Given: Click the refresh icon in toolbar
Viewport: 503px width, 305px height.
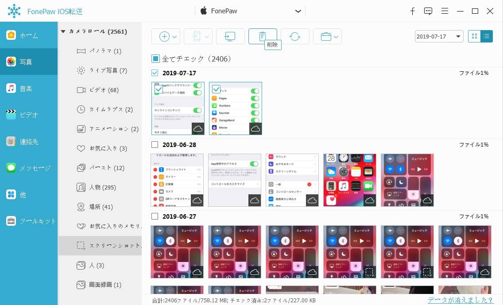Looking at the screenshot, I should [295, 36].
